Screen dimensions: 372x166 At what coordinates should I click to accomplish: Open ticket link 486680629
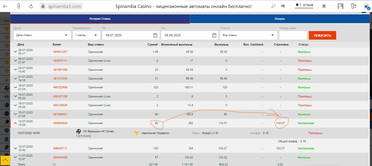pos(60,123)
